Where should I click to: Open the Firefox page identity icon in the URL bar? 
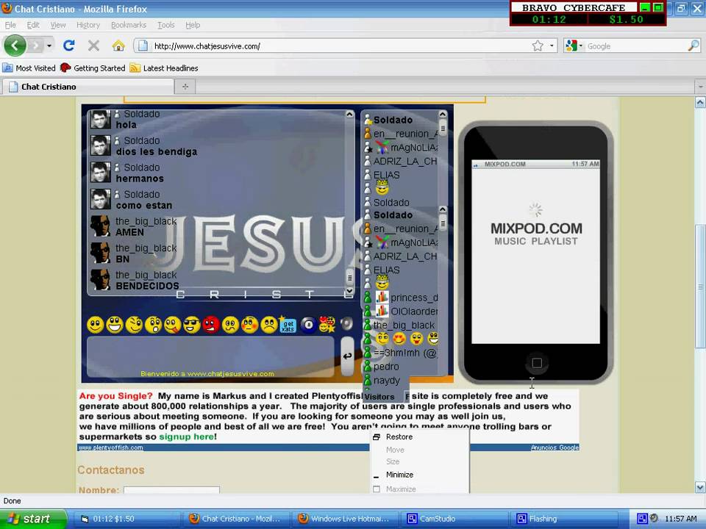(x=143, y=46)
